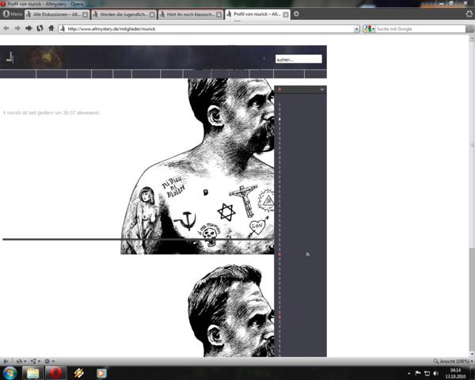The image size is (475, 380).
Task: Go to the home page
Action: [51, 28]
